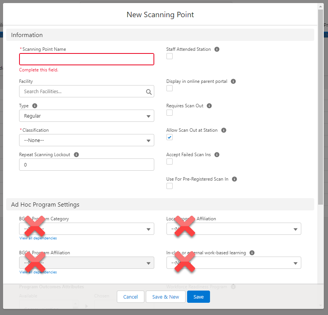Enable the Staff Attended Station checkbox
The width and height of the screenshot is (328, 315).
[169, 56]
